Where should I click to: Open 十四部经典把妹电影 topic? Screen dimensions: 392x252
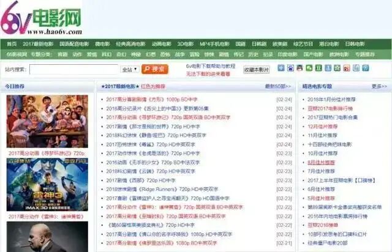(x=330, y=144)
